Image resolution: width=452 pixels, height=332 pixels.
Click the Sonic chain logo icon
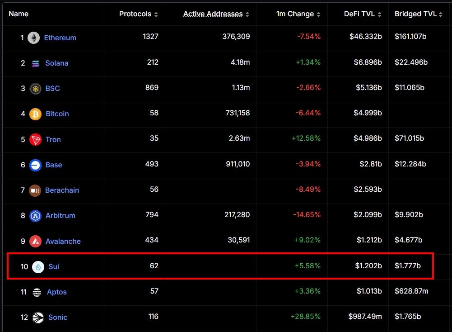(38, 318)
